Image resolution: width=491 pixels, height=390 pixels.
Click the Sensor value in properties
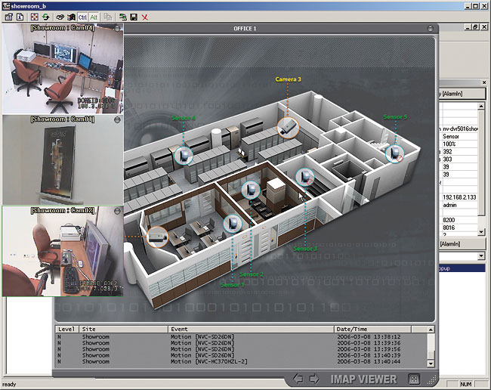point(451,136)
